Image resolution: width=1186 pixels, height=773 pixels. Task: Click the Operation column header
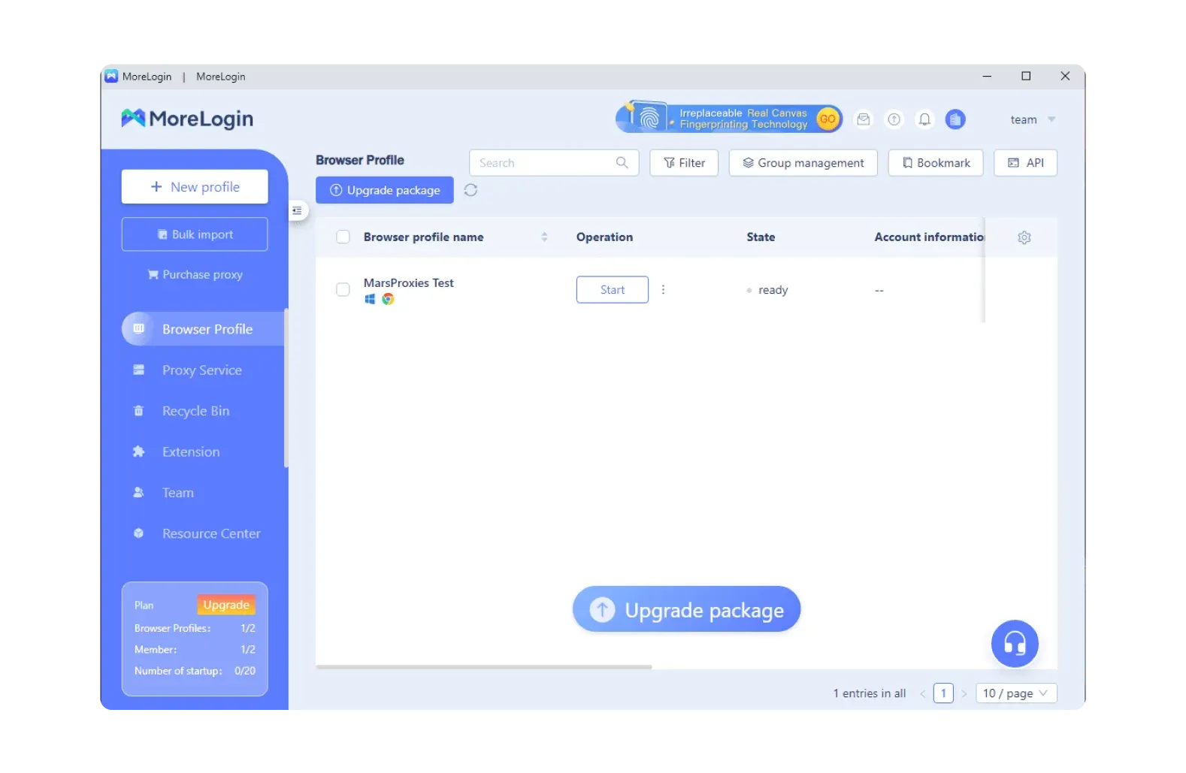(x=604, y=237)
